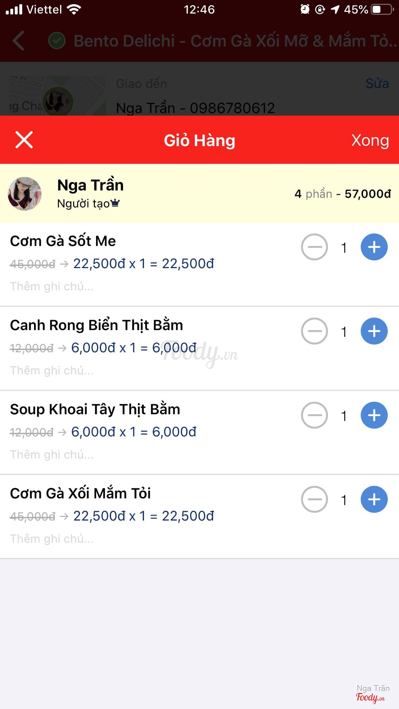
Task: Add a note for Soup Khoai Tây Thịt Bằm
Action: pos(52,455)
